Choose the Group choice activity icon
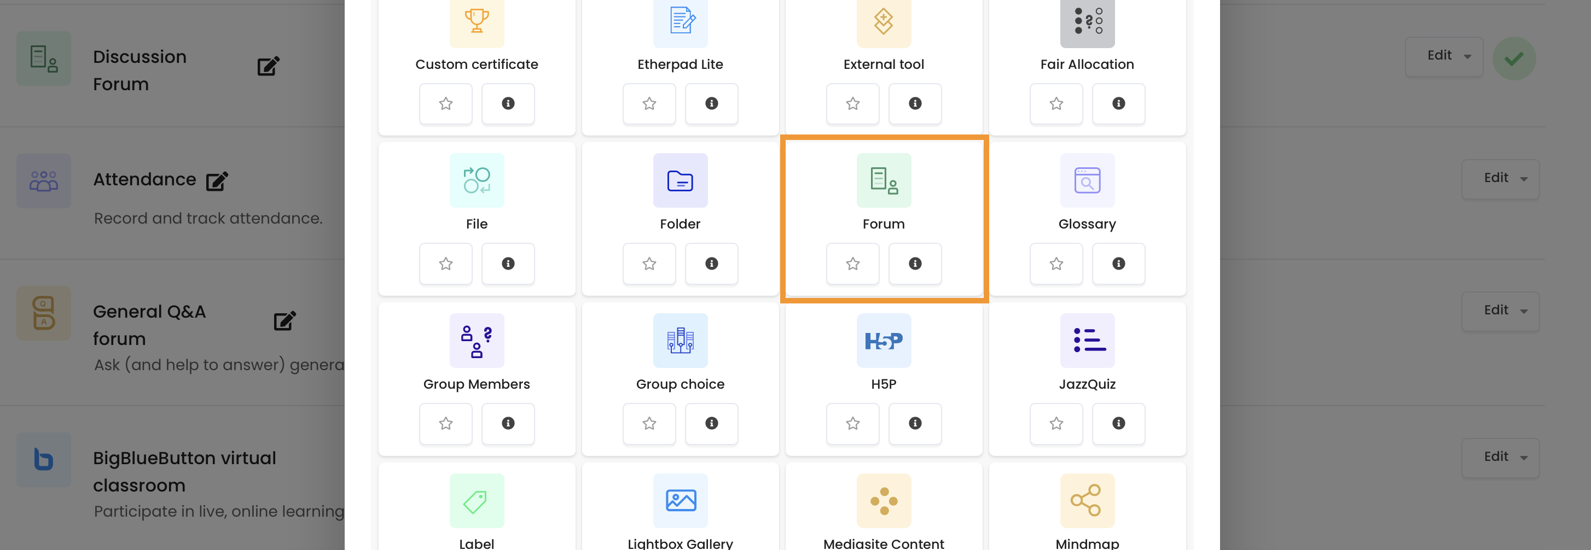 [680, 341]
